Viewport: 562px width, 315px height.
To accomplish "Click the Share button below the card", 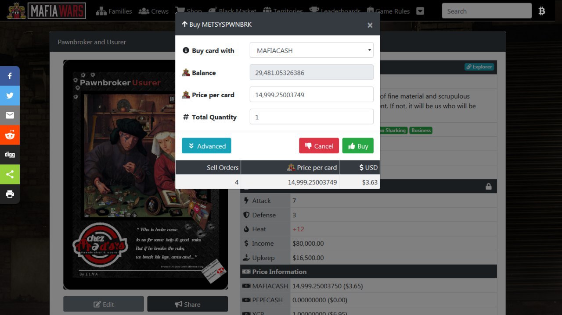I will coord(187,304).
